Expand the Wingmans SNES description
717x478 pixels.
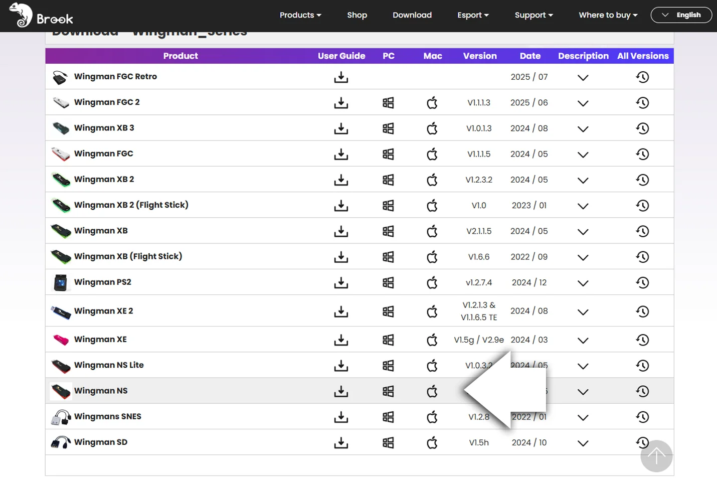(x=583, y=417)
